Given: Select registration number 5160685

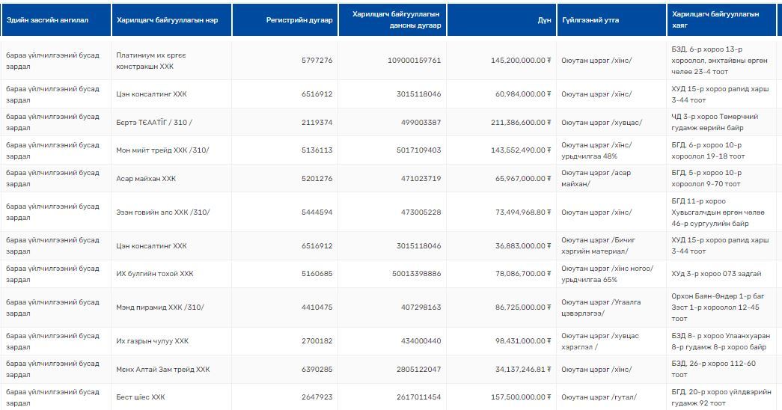Looking at the screenshot, I should click(317, 274).
